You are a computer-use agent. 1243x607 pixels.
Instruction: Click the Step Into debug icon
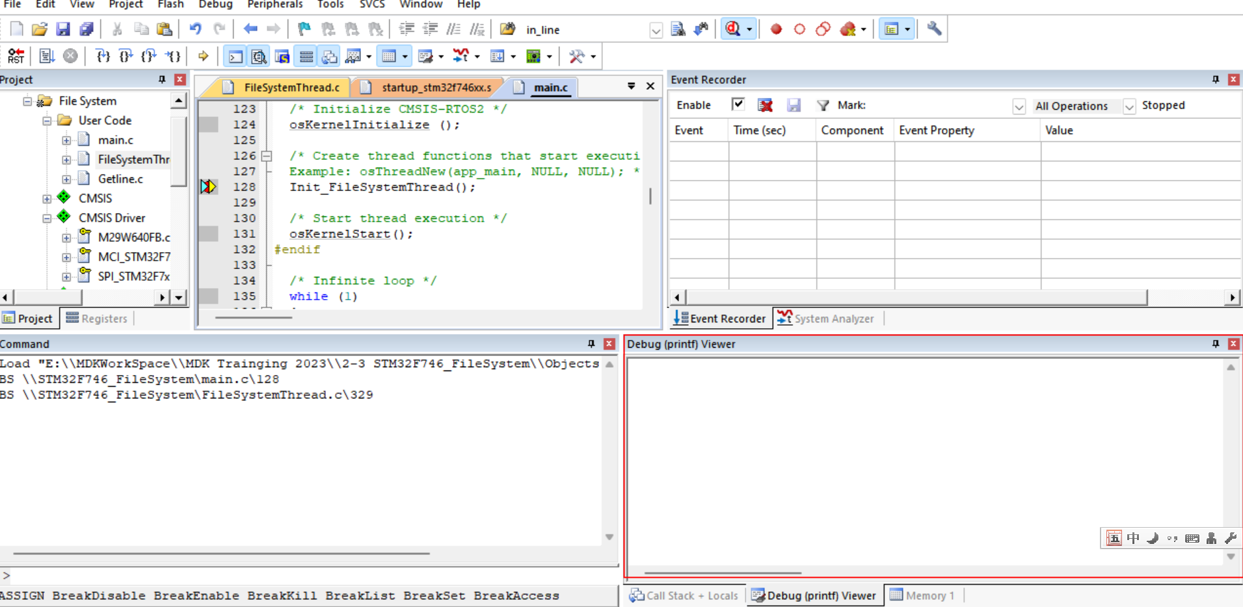pos(103,57)
